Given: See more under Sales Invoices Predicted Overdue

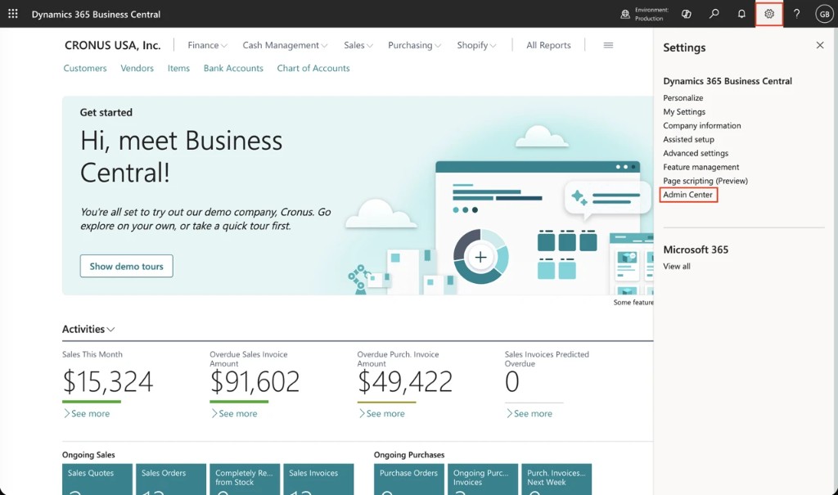Looking at the screenshot, I should (x=529, y=414).
